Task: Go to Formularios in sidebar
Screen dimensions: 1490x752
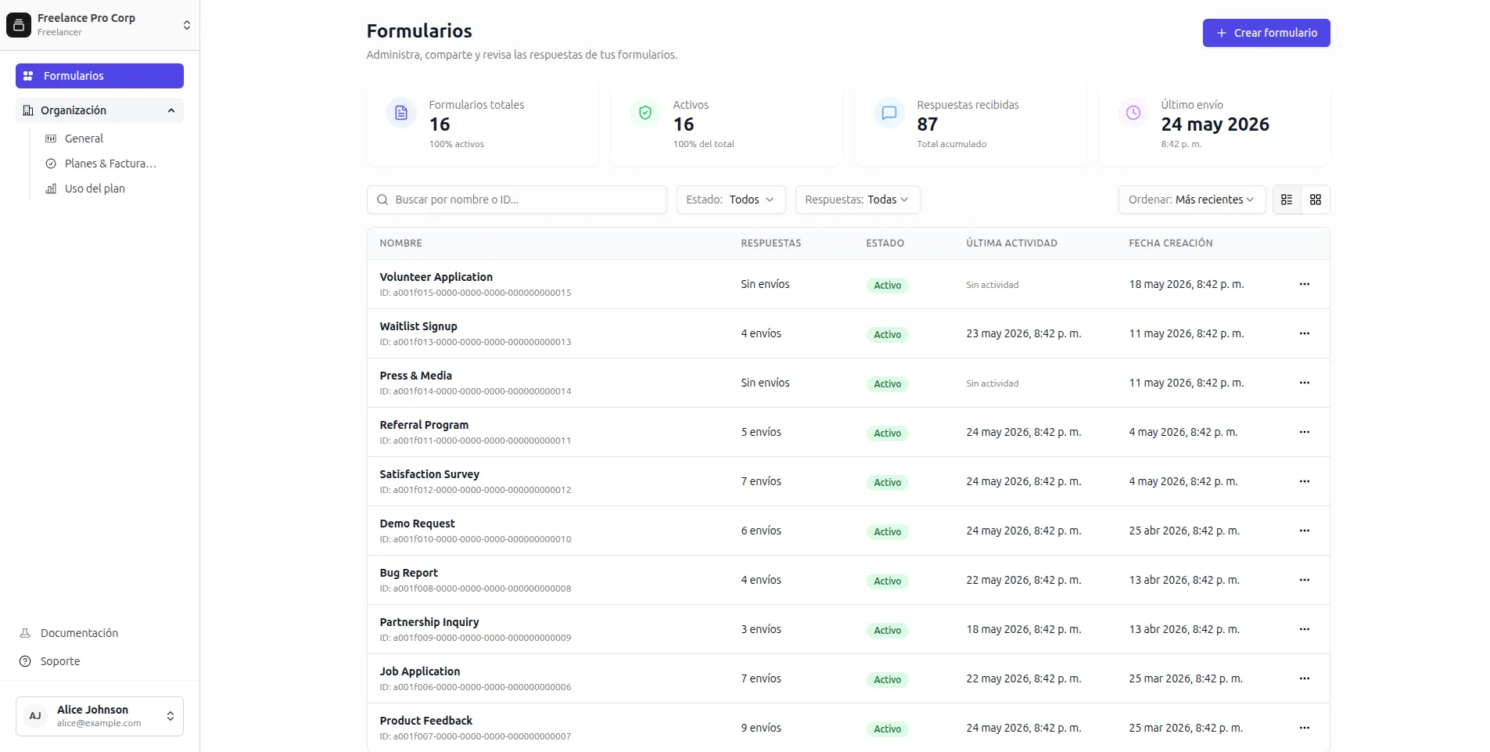Action: [x=99, y=76]
